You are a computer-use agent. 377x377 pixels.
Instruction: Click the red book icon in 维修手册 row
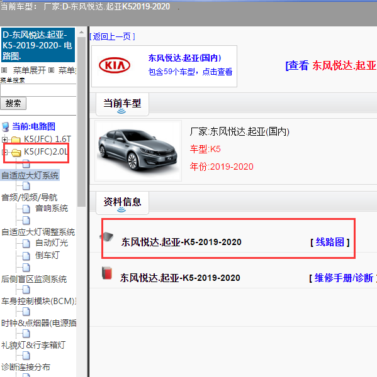click(x=107, y=273)
